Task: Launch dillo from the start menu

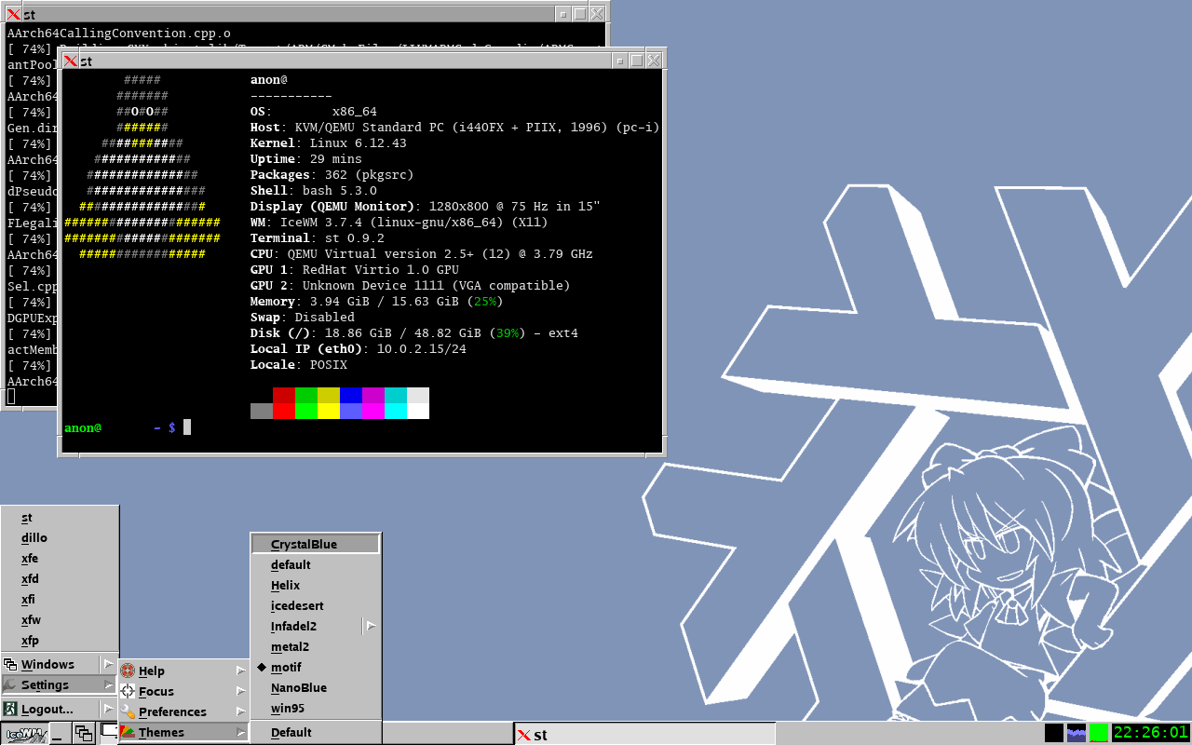Action: pos(60,538)
